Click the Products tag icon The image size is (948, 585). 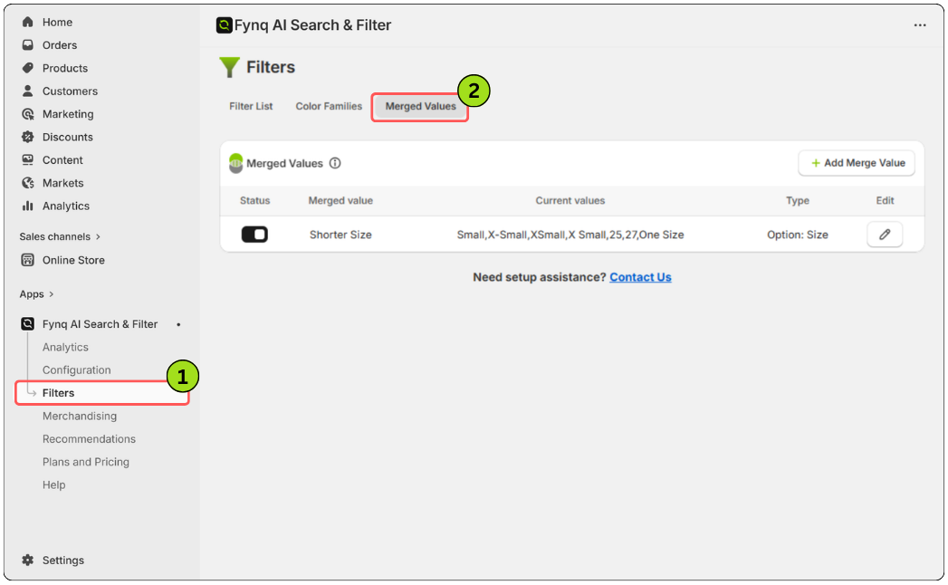[28, 68]
